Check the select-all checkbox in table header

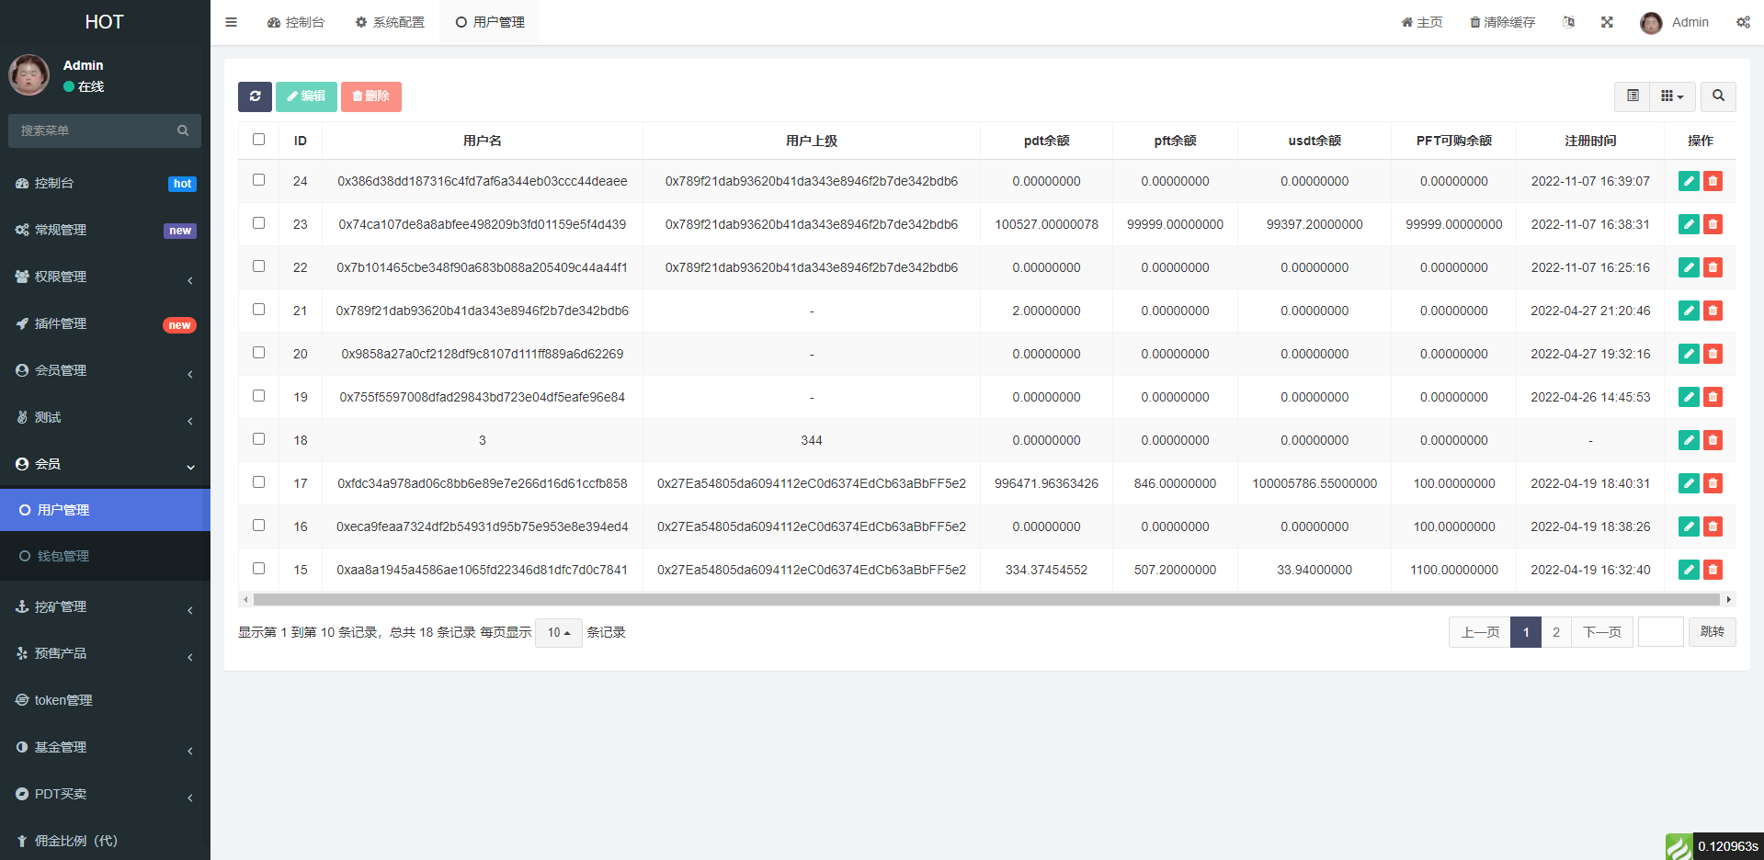click(x=258, y=140)
